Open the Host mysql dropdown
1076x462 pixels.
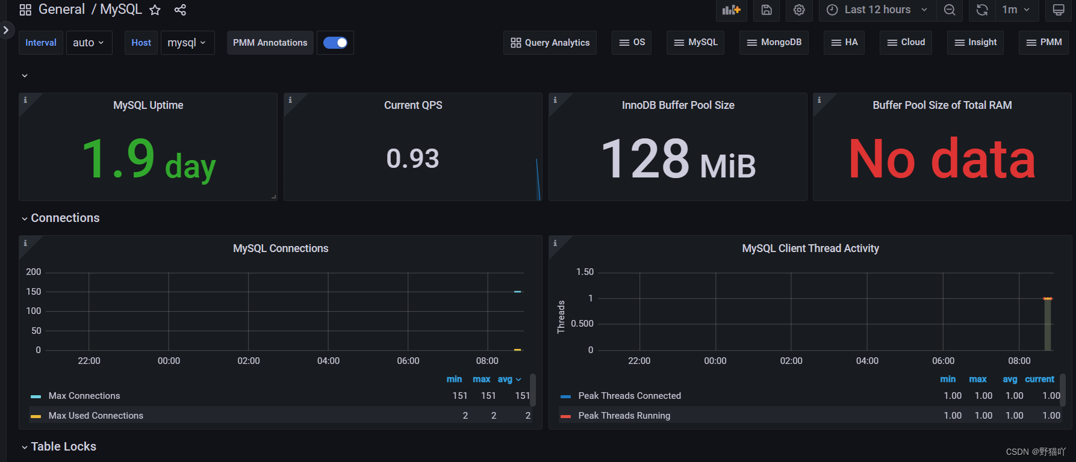point(187,43)
